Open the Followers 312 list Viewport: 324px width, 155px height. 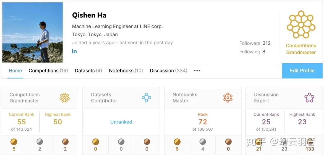(255, 43)
